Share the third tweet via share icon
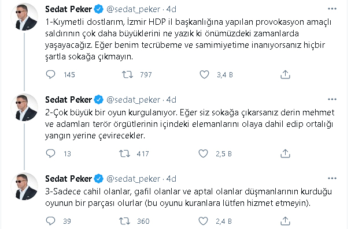The width and height of the screenshot is (351, 229). [x=285, y=221]
